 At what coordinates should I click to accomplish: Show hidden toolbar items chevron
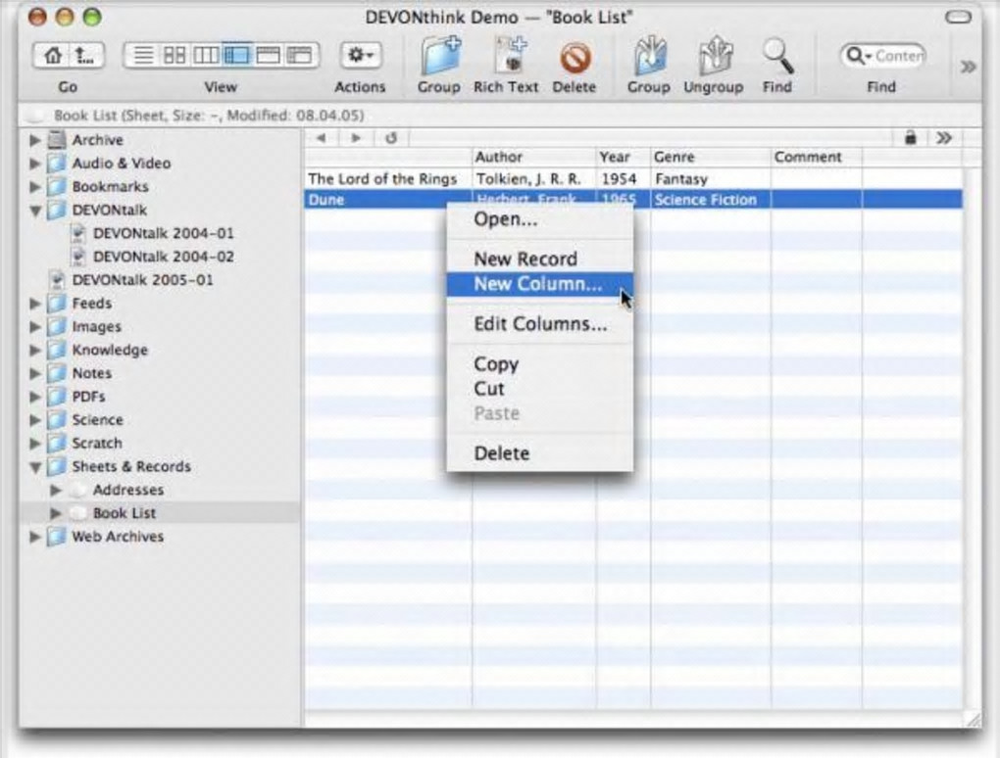968,67
